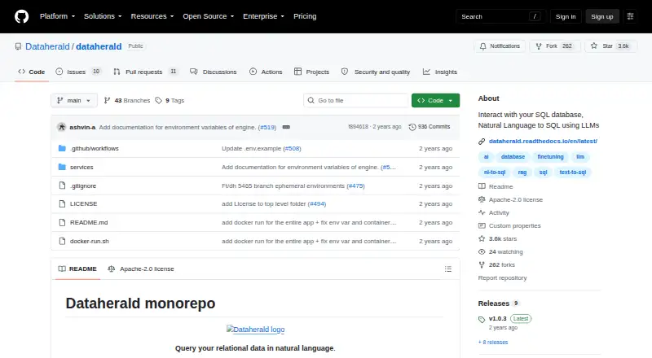This screenshot has width=652, height=358.
Task: Click ashvin-a's avatar image
Action: pyautogui.click(x=62, y=127)
